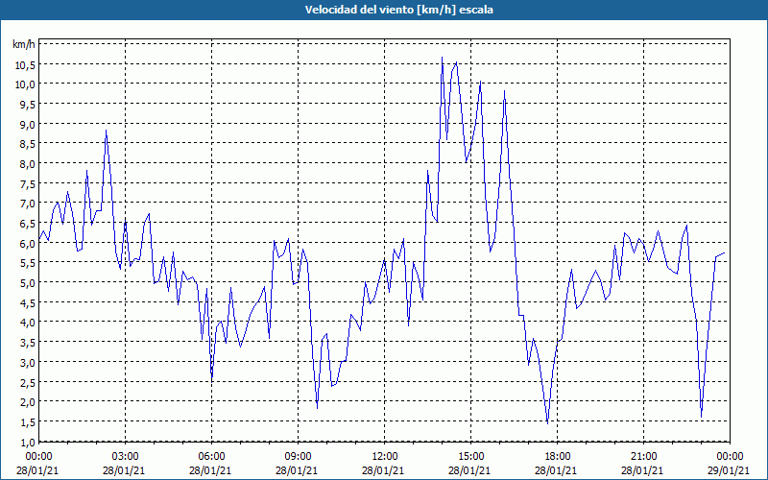Image resolution: width=768 pixels, height=480 pixels.
Task: Click the 12:00 time axis label
Action: pos(385,457)
